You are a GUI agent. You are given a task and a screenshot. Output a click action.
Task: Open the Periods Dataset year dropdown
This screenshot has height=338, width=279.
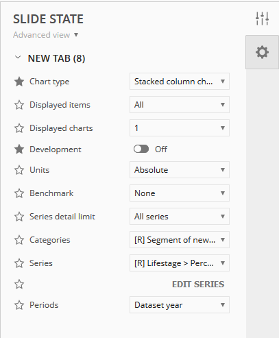180,305
